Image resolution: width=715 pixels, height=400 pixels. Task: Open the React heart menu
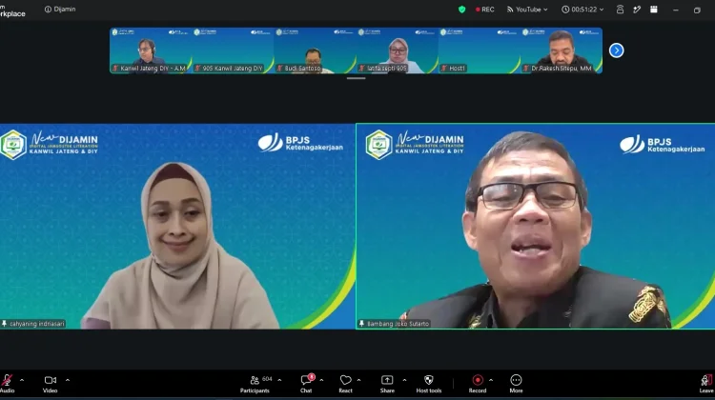tap(346, 384)
